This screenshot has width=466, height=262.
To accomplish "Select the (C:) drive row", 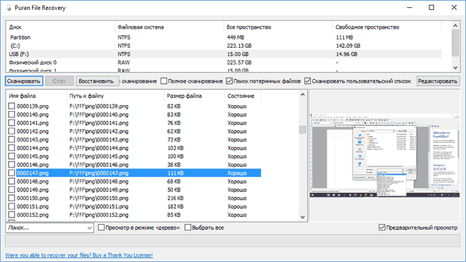I will [x=224, y=46].
